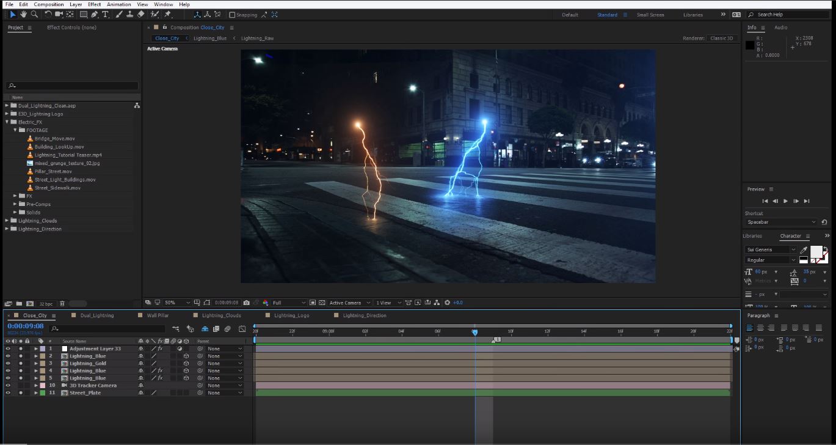This screenshot has height=445, width=836.
Task: Open the Graph Editor
Action: pyautogui.click(x=242, y=329)
